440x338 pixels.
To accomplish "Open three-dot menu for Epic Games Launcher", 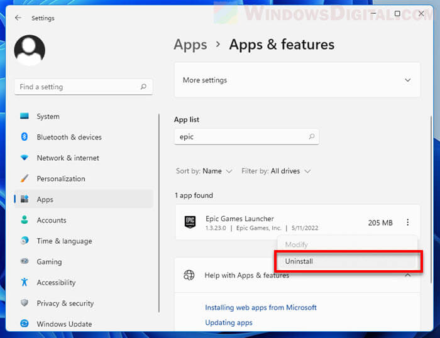I will click(x=408, y=222).
